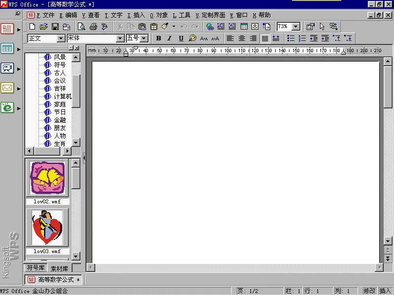The image size is (394, 295).
Task: Open a file with the folder icon
Action: (43, 27)
